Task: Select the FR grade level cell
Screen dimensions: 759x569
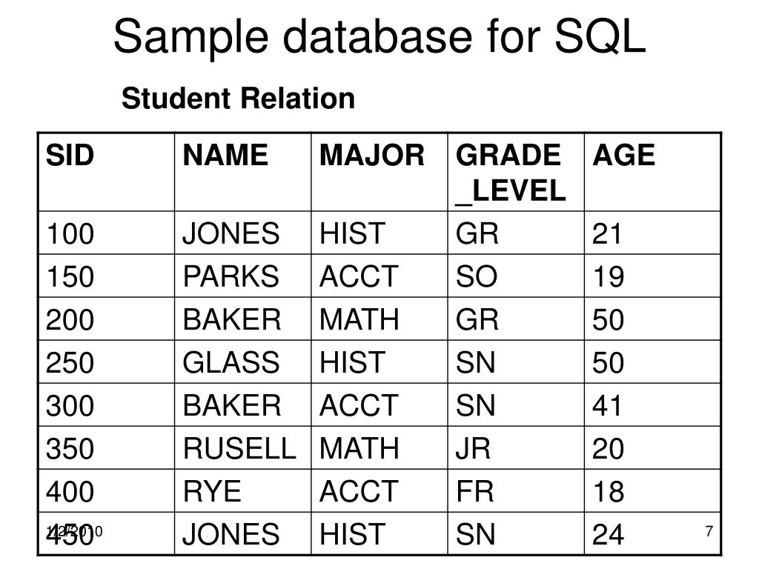Action: [474, 491]
